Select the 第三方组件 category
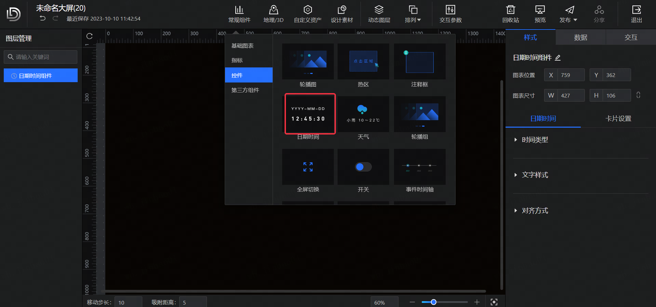Image resolution: width=656 pixels, height=307 pixels. [245, 90]
